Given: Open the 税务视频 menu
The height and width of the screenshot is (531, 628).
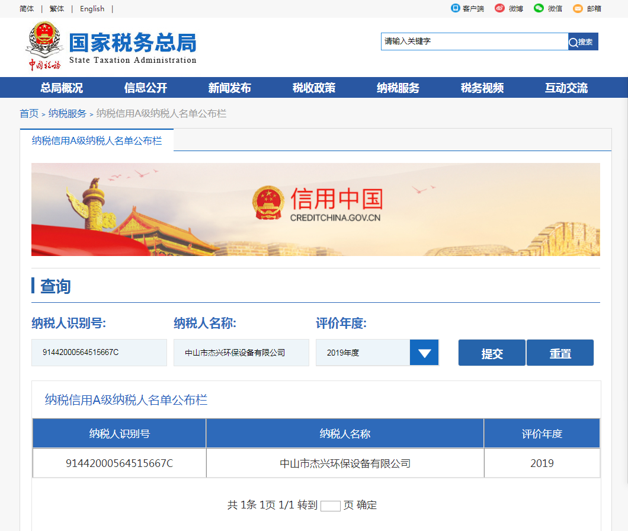Looking at the screenshot, I should [x=482, y=88].
